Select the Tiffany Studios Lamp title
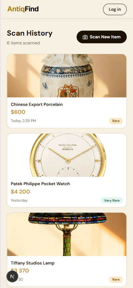133x288 pixels. coord(33,263)
